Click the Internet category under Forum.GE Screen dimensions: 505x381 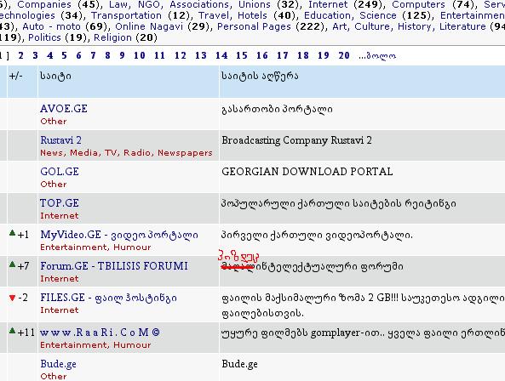[x=60, y=279]
